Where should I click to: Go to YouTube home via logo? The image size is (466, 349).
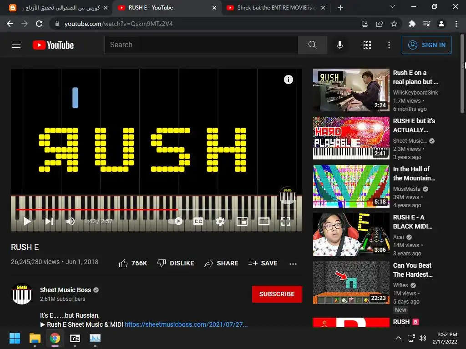(x=53, y=45)
